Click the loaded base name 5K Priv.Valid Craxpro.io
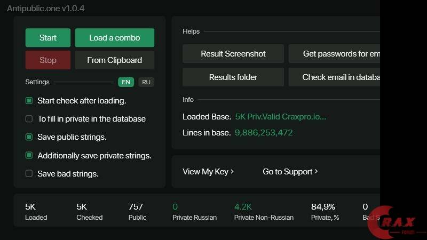This screenshot has height=240, width=427. (x=281, y=117)
